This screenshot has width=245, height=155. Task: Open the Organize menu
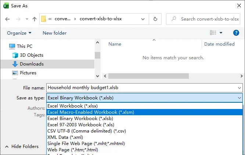click(x=19, y=33)
